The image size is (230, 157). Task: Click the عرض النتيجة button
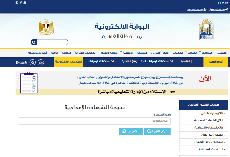pyautogui.click(x=157, y=132)
